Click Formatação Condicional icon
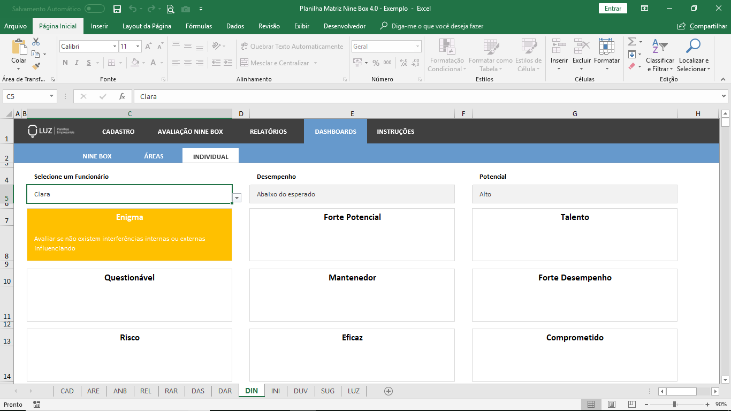 [446, 47]
